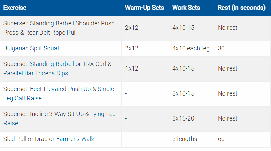Open the Bulgarian Split Squat link
The height and width of the screenshot is (151, 271).
click(x=31, y=48)
